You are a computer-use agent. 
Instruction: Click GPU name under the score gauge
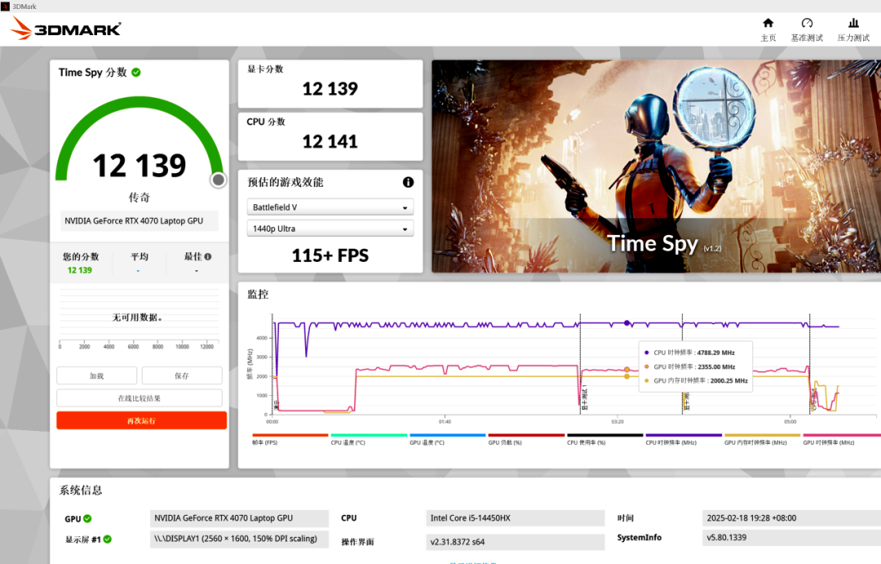(139, 221)
